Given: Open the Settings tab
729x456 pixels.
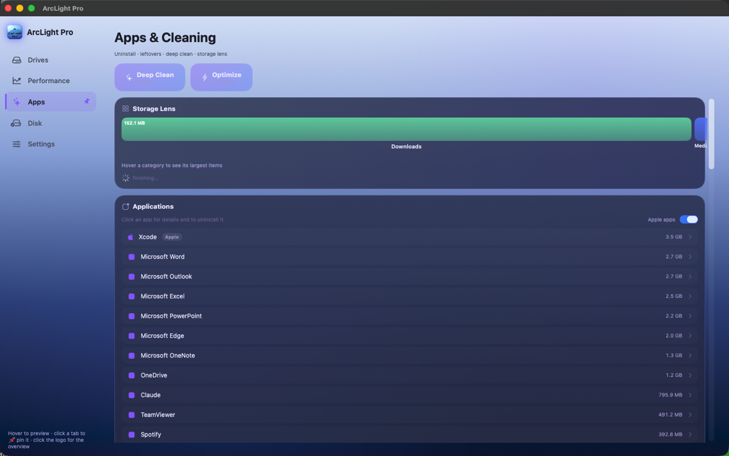Looking at the screenshot, I should [50, 144].
